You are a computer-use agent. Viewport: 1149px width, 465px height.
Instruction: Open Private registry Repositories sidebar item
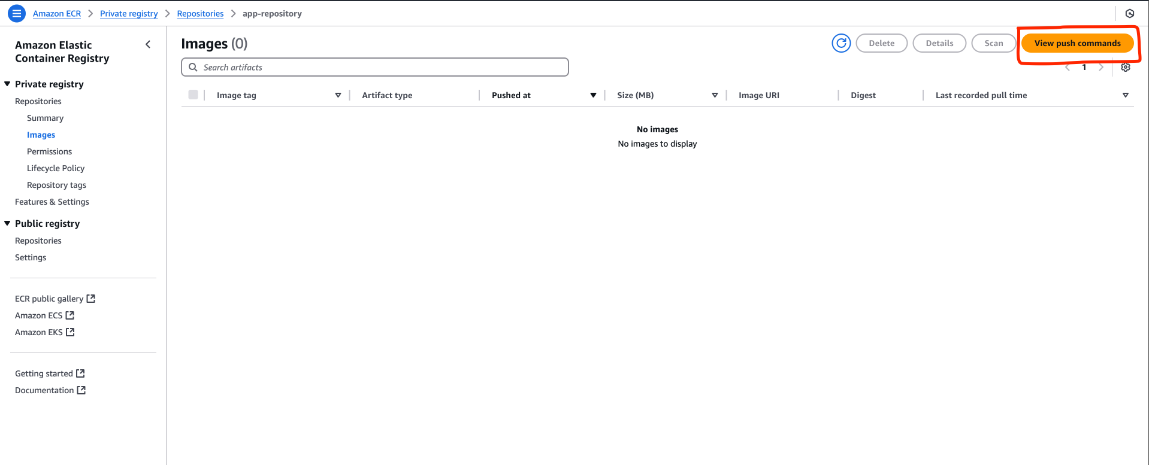coord(38,101)
